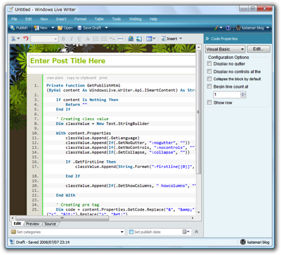Image resolution: width=281 pixels, height=255 pixels.
Task: Toggle Bold formatting
Action: [x=63, y=39]
